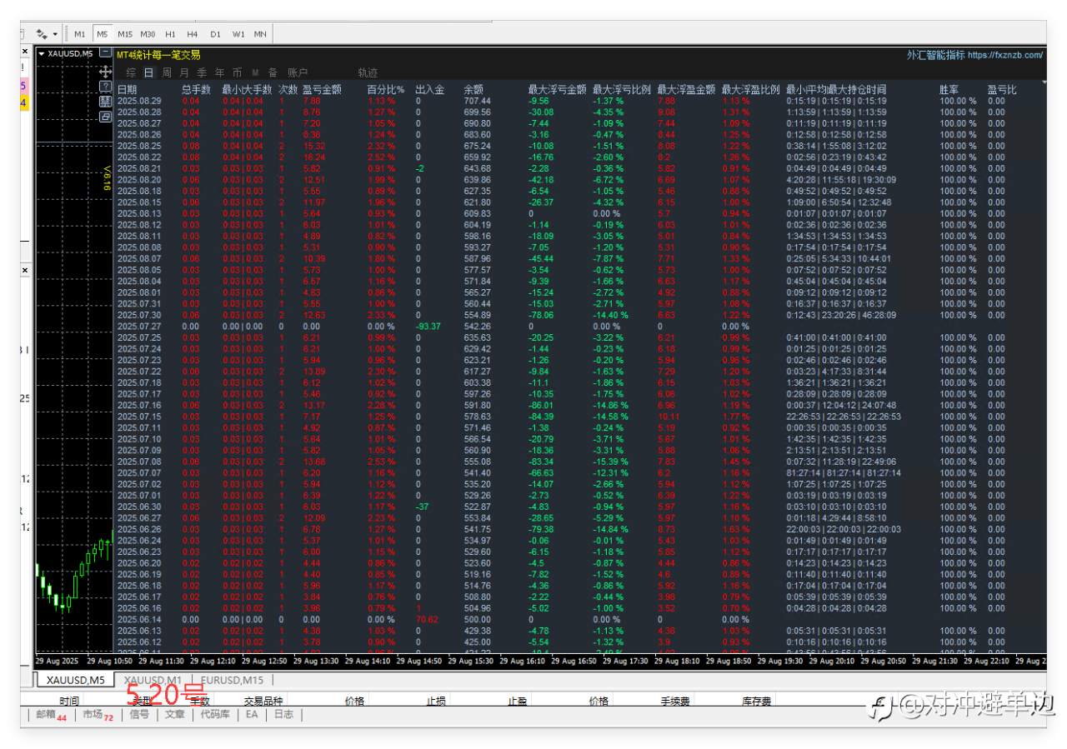Click the 止损 stop loss column header

[x=437, y=701]
